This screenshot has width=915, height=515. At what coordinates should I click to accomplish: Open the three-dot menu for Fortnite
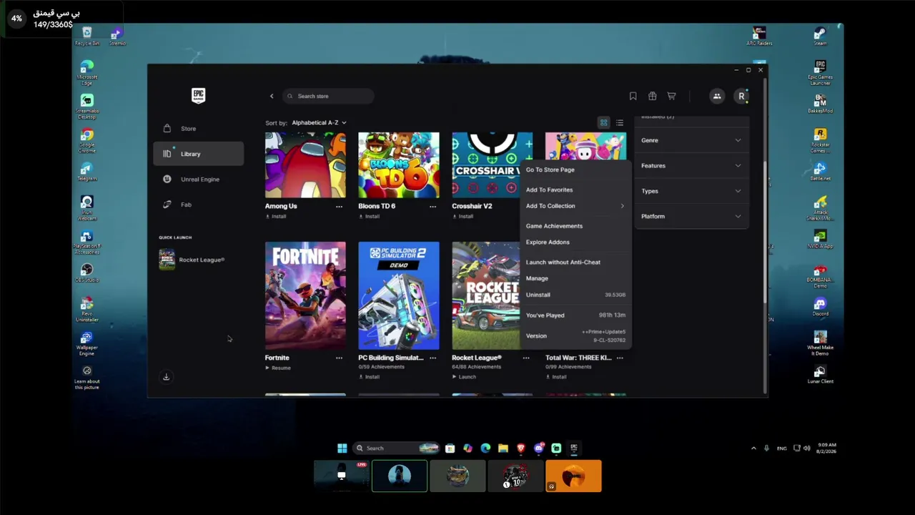pyautogui.click(x=339, y=358)
